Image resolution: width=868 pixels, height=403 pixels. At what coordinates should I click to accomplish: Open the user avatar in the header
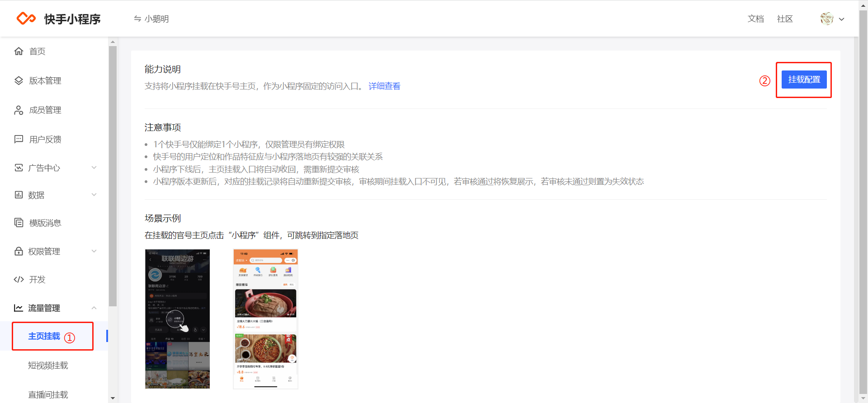point(827,19)
